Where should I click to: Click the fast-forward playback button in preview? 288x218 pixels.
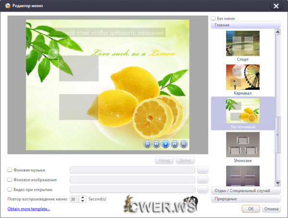click(175, 144)
